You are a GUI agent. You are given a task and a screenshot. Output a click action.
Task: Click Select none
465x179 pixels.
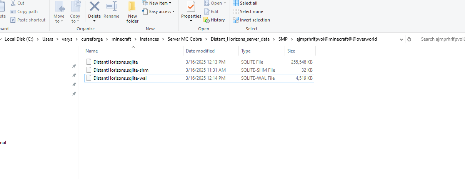pos(248,11)
